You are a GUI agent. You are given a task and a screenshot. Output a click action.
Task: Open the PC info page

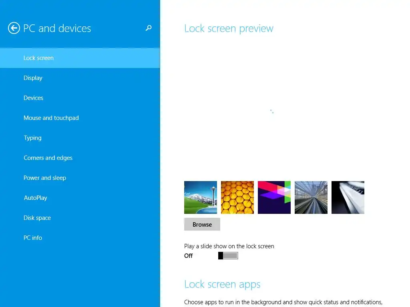[80, 237]
